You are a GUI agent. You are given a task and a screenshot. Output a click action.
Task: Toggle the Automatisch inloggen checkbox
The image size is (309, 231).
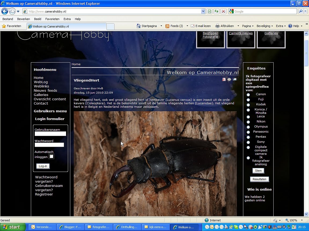51,156
